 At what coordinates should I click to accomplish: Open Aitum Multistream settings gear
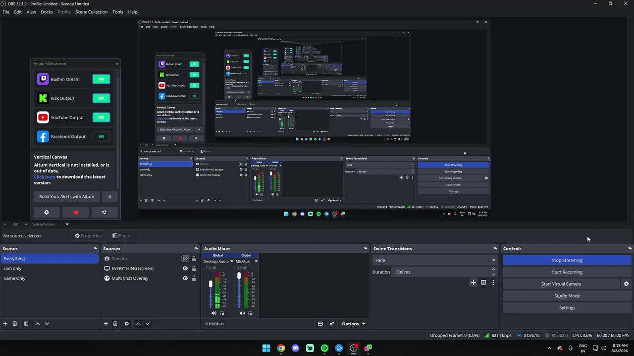point(47,213)
